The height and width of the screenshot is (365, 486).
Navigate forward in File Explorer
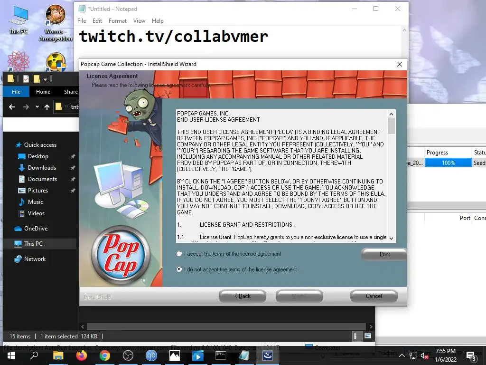tap(26, 107)
